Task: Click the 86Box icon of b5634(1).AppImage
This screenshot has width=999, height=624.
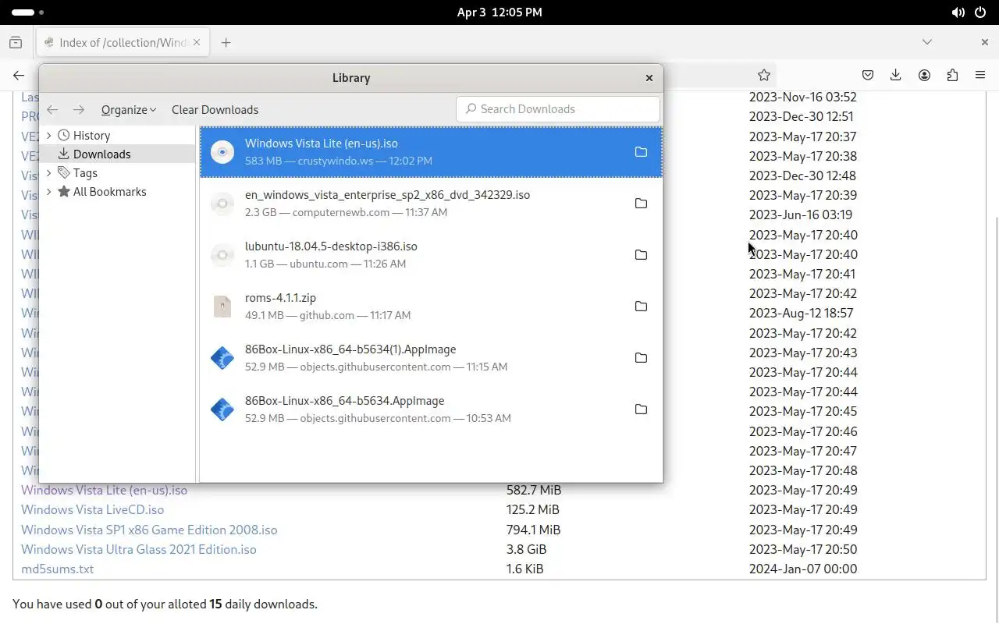Action: (222, 358)
